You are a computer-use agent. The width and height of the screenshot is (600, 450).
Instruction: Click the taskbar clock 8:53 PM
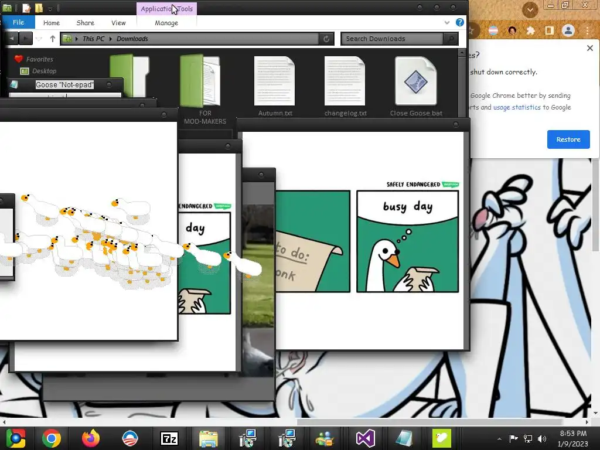point(573,433)
